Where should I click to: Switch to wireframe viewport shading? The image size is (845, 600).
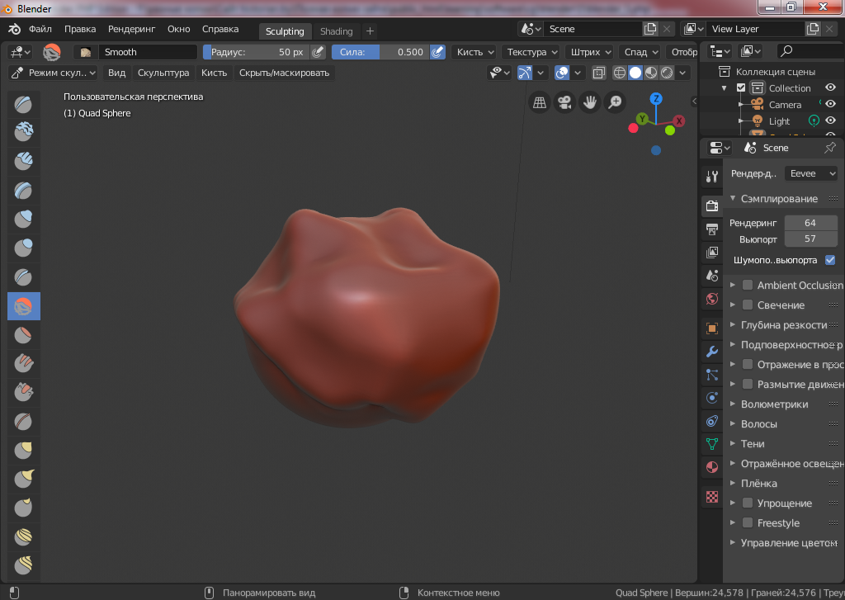pyautogui.click(x=619, y=73)
